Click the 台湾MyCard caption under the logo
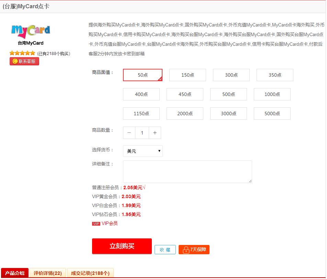The image size is (327, 279). coord(31,43)
